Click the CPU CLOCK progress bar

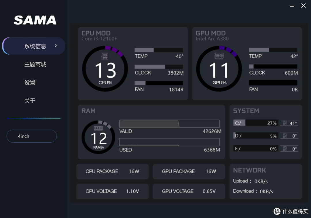[159, 67]
